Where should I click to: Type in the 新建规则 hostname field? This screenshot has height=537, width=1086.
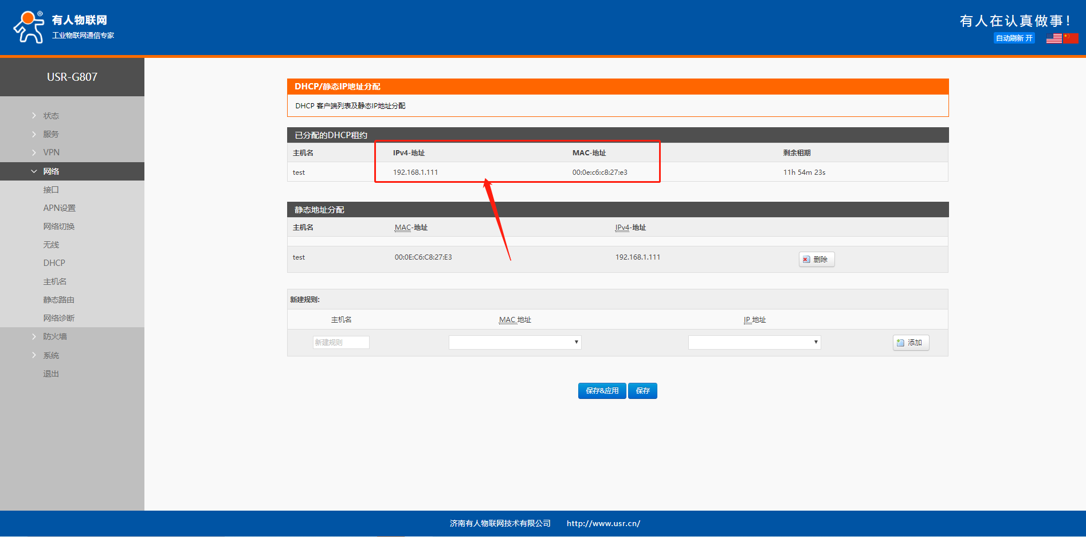[341, 343]
